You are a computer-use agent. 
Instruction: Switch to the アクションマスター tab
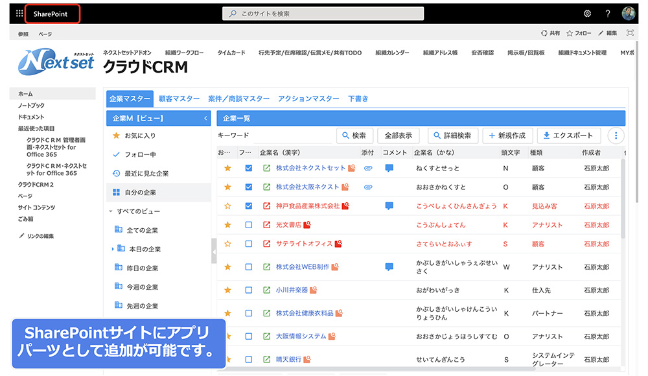tap(308, 99)
